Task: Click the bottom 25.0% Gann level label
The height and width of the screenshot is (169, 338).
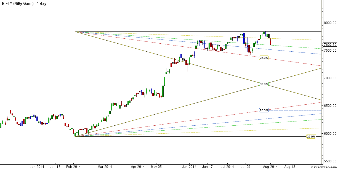Action: pos(311,136)
